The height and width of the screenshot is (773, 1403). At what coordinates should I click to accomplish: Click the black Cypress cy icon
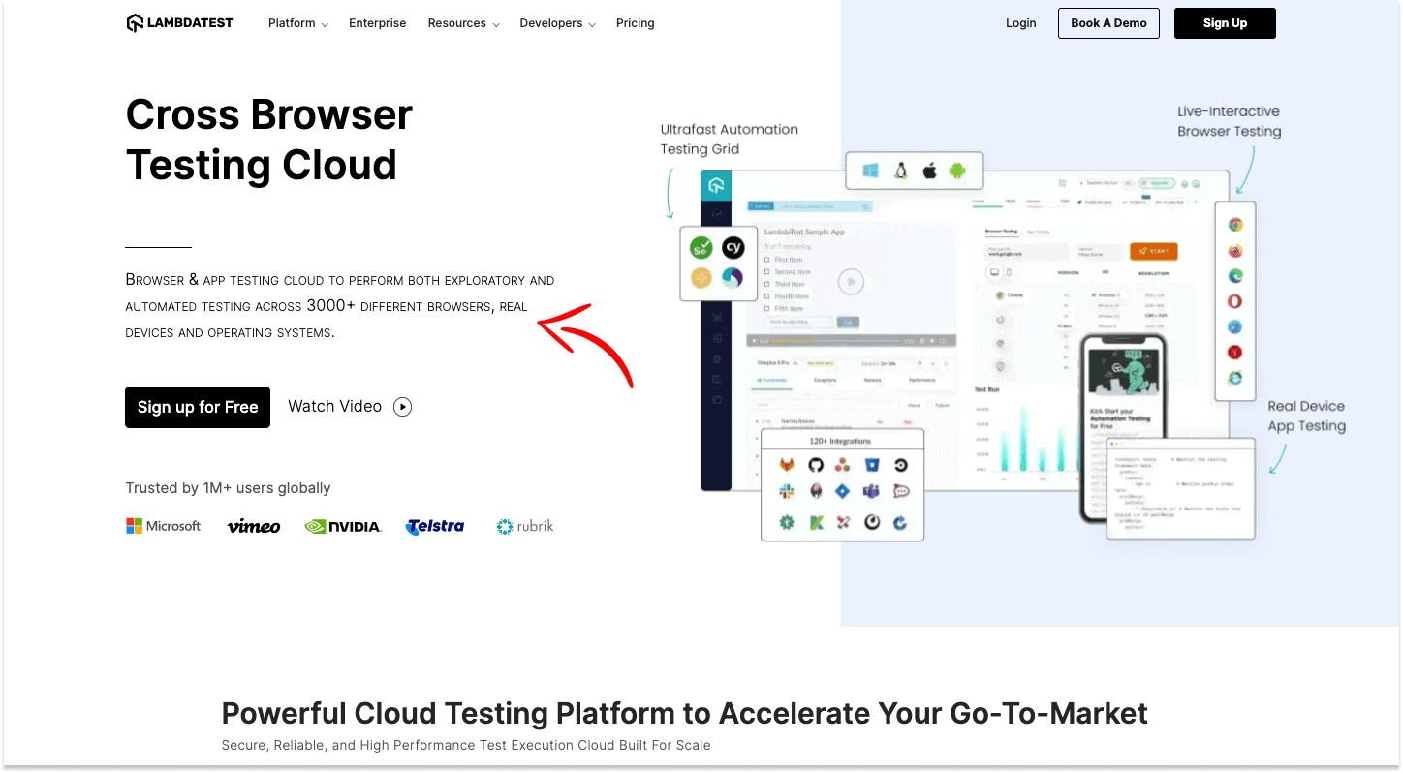point(733,248)
